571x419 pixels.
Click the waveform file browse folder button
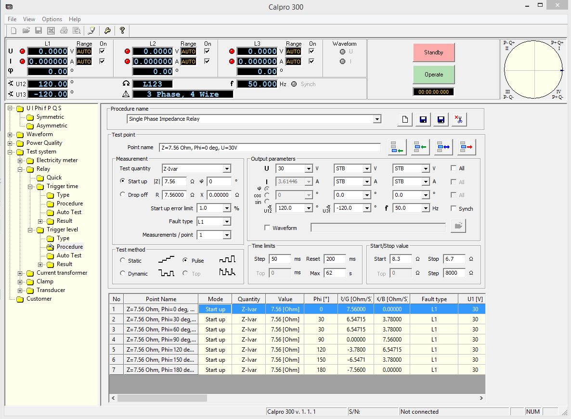coord(458,226)
